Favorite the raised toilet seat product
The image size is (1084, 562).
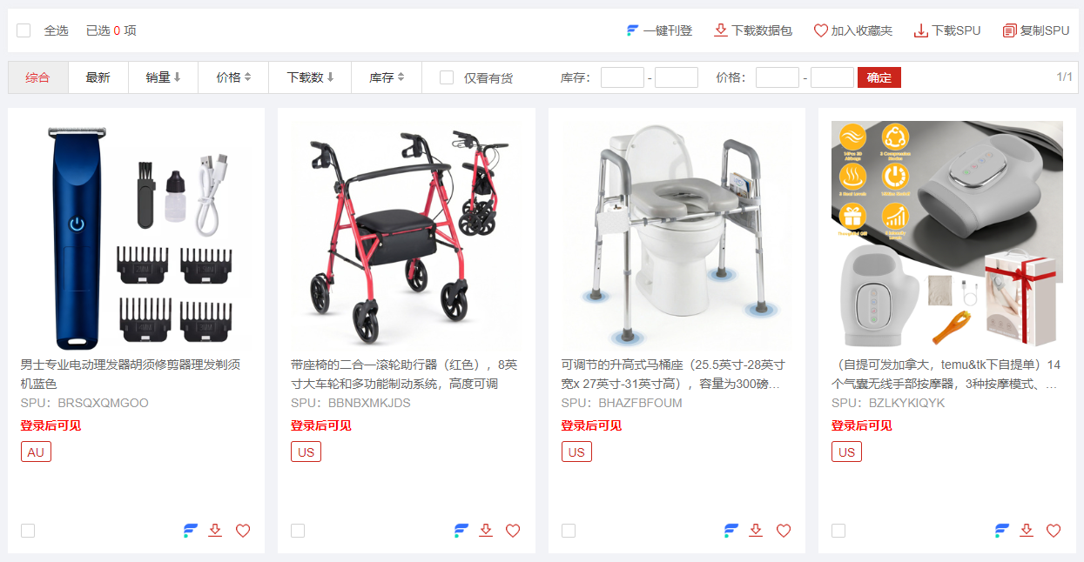[784, 531]
